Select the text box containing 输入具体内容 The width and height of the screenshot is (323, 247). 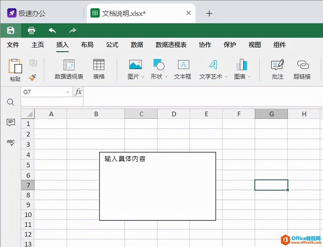[x=157, y=186]
